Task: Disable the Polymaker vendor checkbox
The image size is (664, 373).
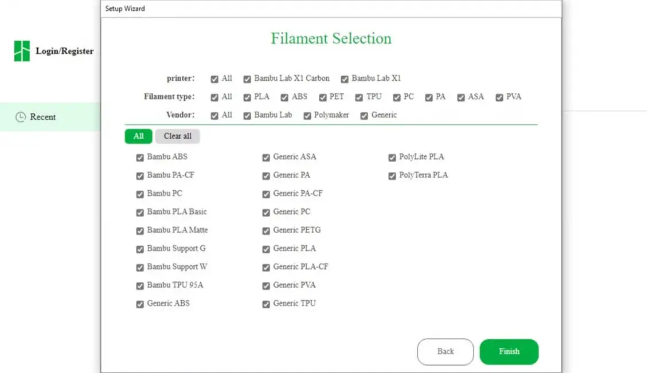Action: [x=307, y=116]
